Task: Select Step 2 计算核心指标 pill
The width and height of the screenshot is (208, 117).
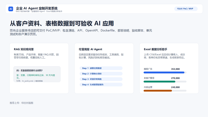Action: [101, 74]
